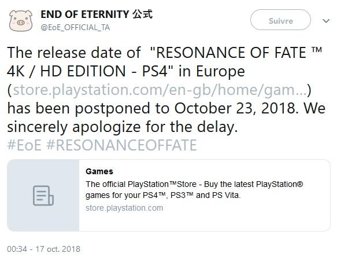Open END OF ETERNITY 公式 display name

point(97,14)
